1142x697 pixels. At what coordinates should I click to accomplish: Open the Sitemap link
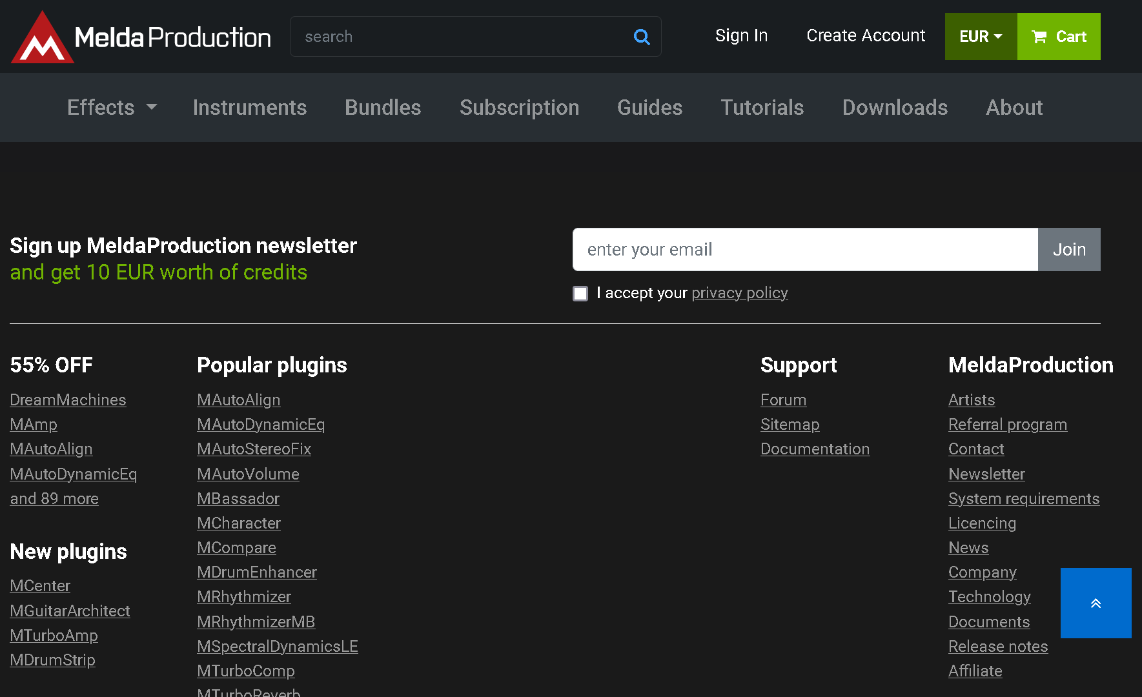tap(790, 425)
